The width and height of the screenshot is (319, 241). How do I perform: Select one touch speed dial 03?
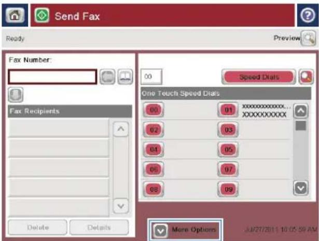228,130
